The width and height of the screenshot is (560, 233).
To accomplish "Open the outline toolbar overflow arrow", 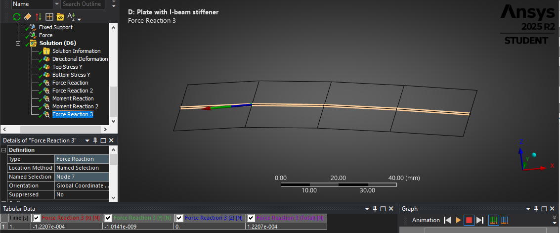I will 114,4.
